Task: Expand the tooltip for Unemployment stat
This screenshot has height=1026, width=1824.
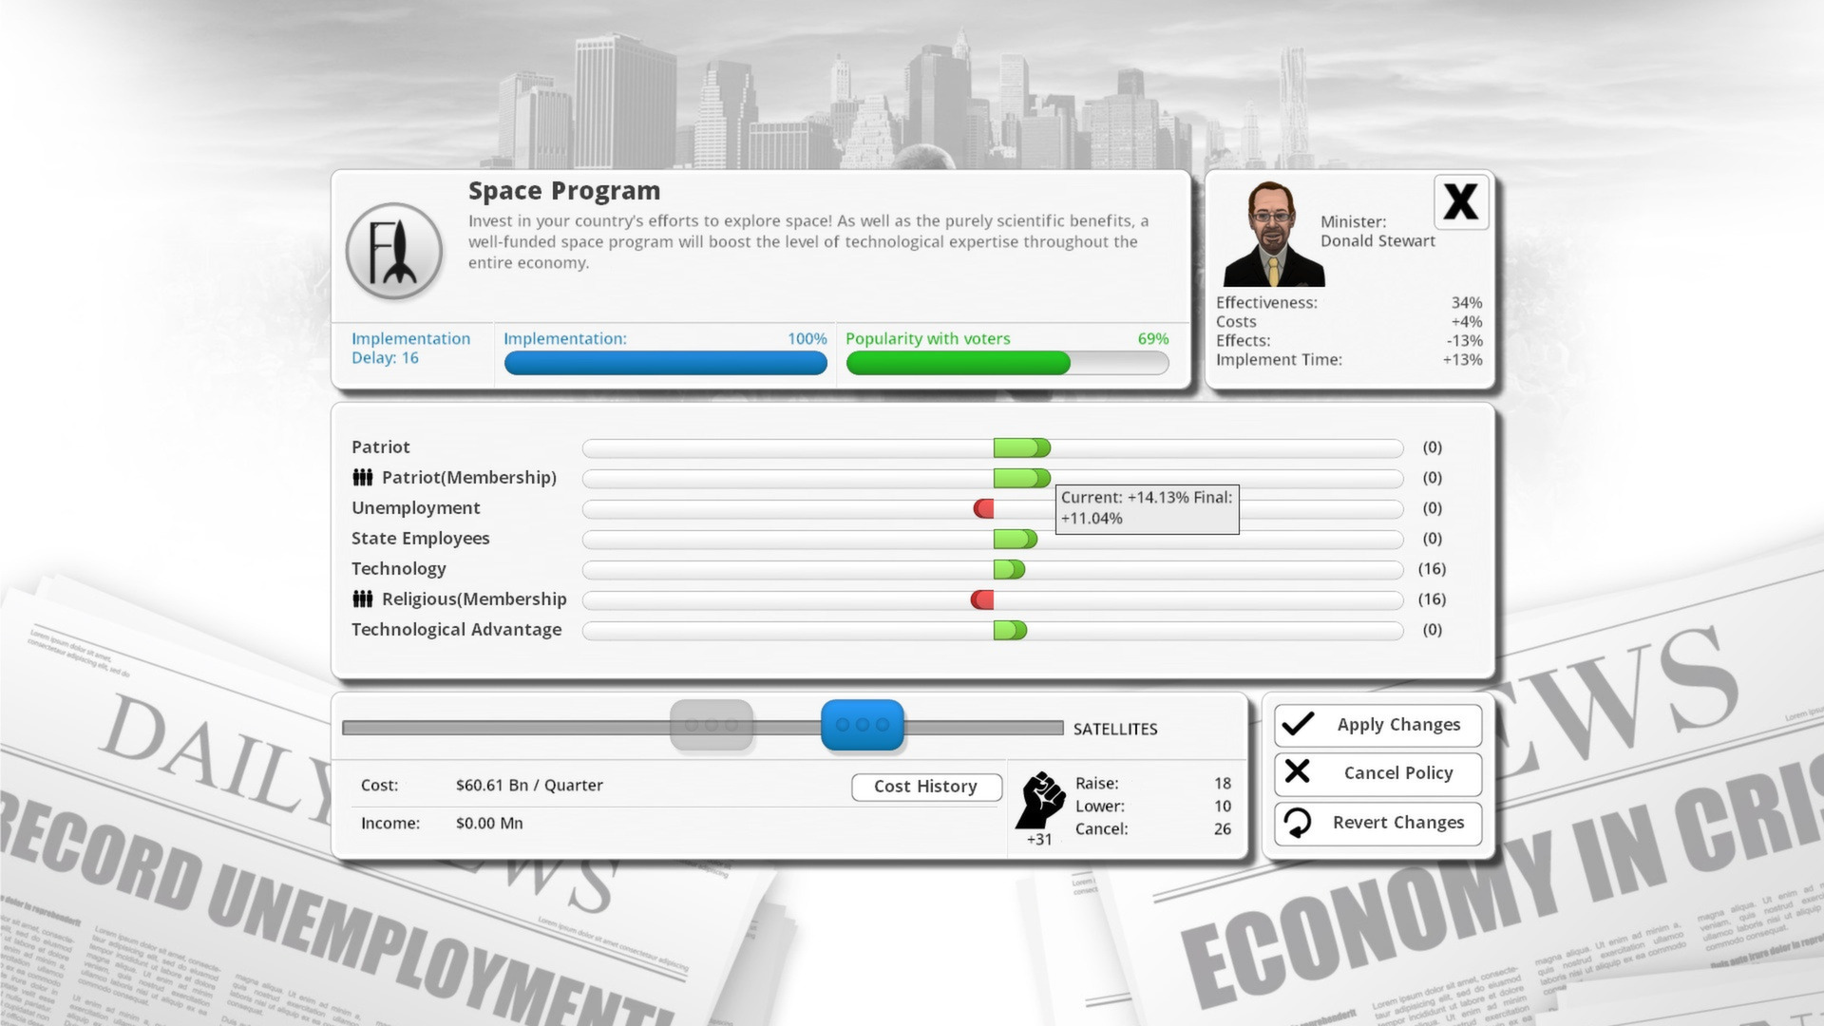Action: pyautogui.click(x=984, y=507)
